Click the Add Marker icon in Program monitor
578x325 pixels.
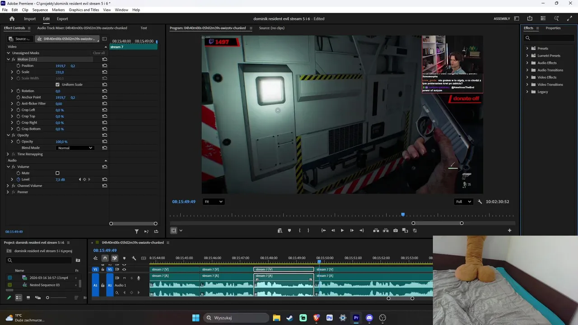[289, 231]
